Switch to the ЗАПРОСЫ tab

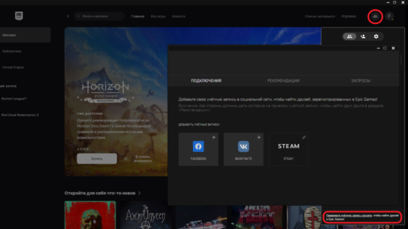360,81
